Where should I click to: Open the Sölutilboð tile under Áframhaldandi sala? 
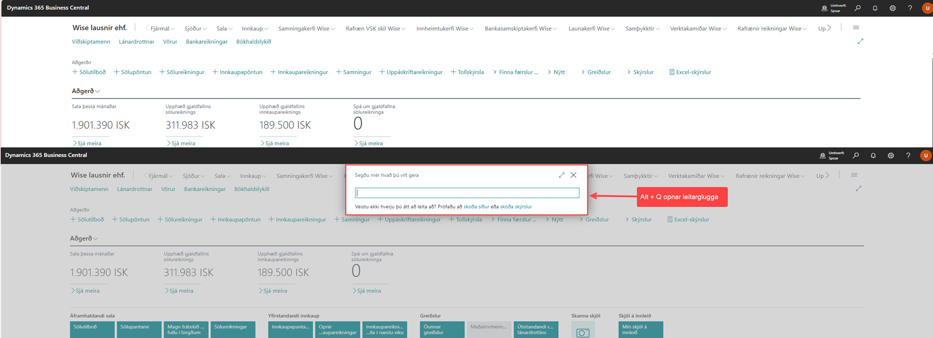pos(92,329)
